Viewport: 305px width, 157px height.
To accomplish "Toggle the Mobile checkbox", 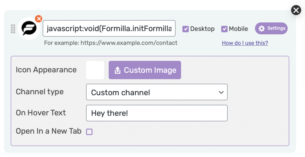I will (x=224, y=29).
